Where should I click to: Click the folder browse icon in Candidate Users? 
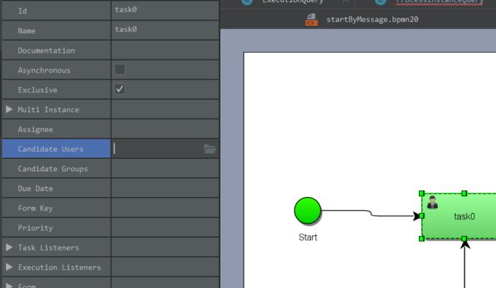point(210,149)
